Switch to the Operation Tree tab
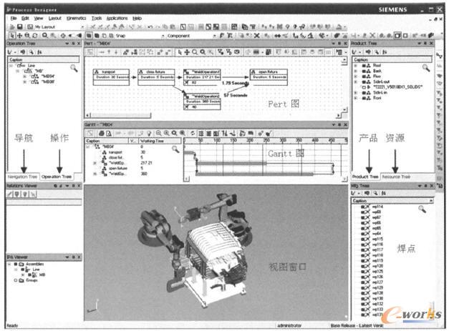Viewport: 449px width, 331px height. pos(56,176)
